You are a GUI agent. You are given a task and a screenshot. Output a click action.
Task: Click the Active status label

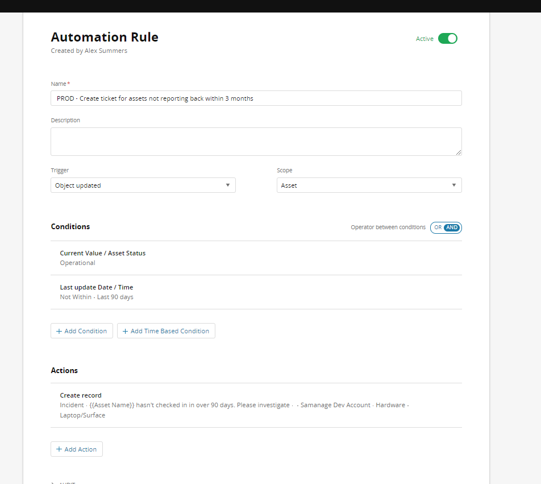click(x=425, y=39)
